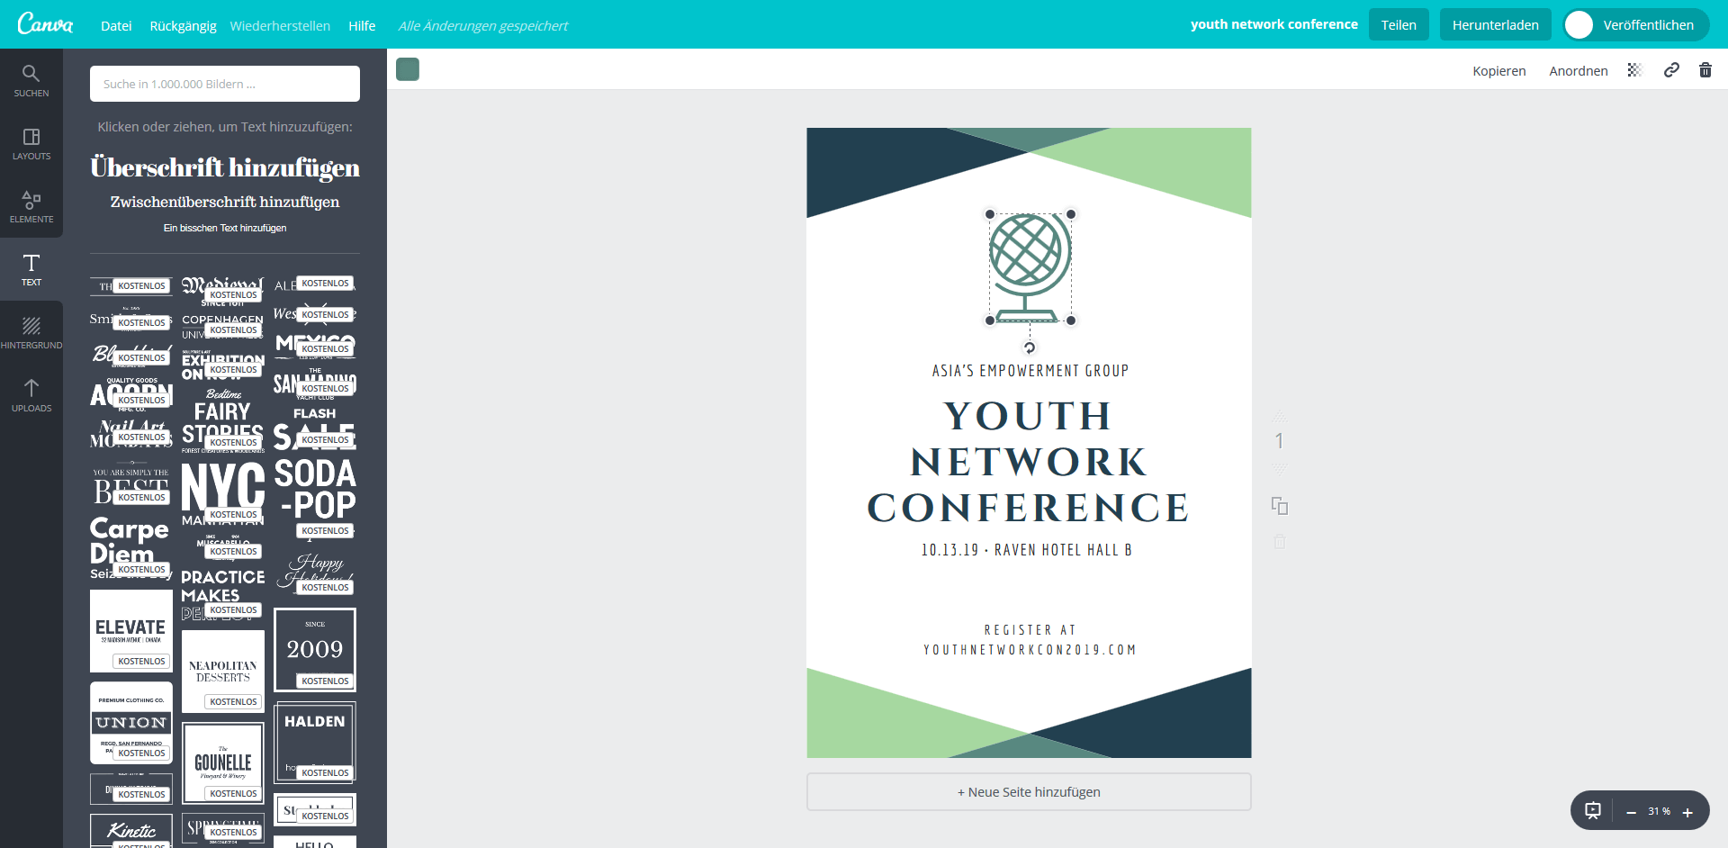Click the transparency checkerboard icon
The width and height of the screenshot is (1728, 848).
(x=1635, y=70)
